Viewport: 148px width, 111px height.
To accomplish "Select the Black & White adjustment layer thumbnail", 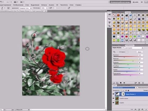I will [117, 94].
